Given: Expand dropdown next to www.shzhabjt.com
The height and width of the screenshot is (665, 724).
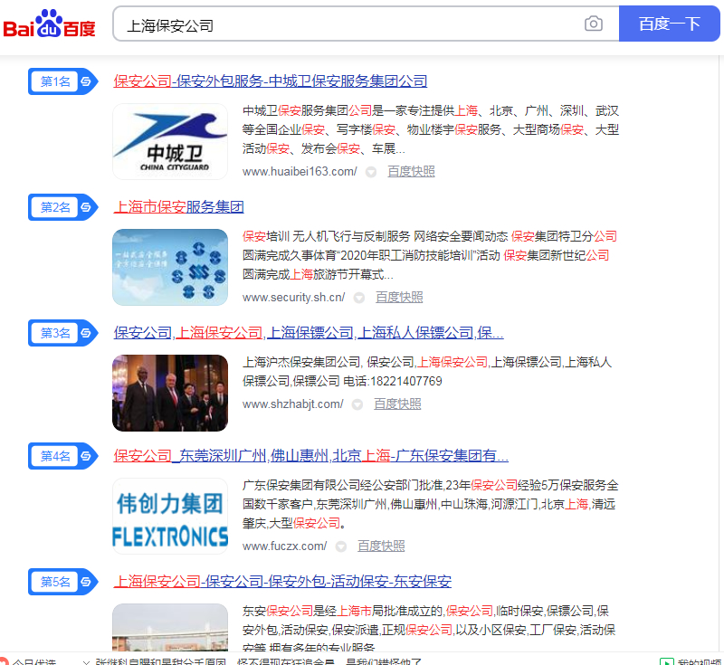Looking at the screenshot, I should [x=357, y=404].
